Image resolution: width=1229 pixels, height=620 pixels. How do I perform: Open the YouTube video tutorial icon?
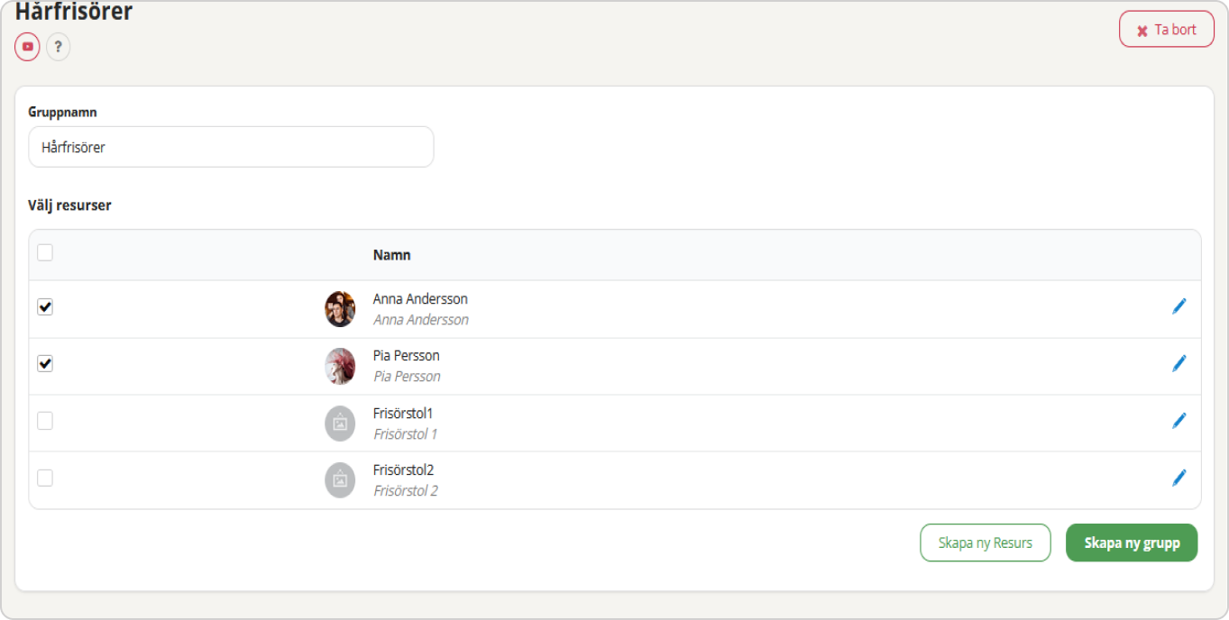click(x=27, y=47)
